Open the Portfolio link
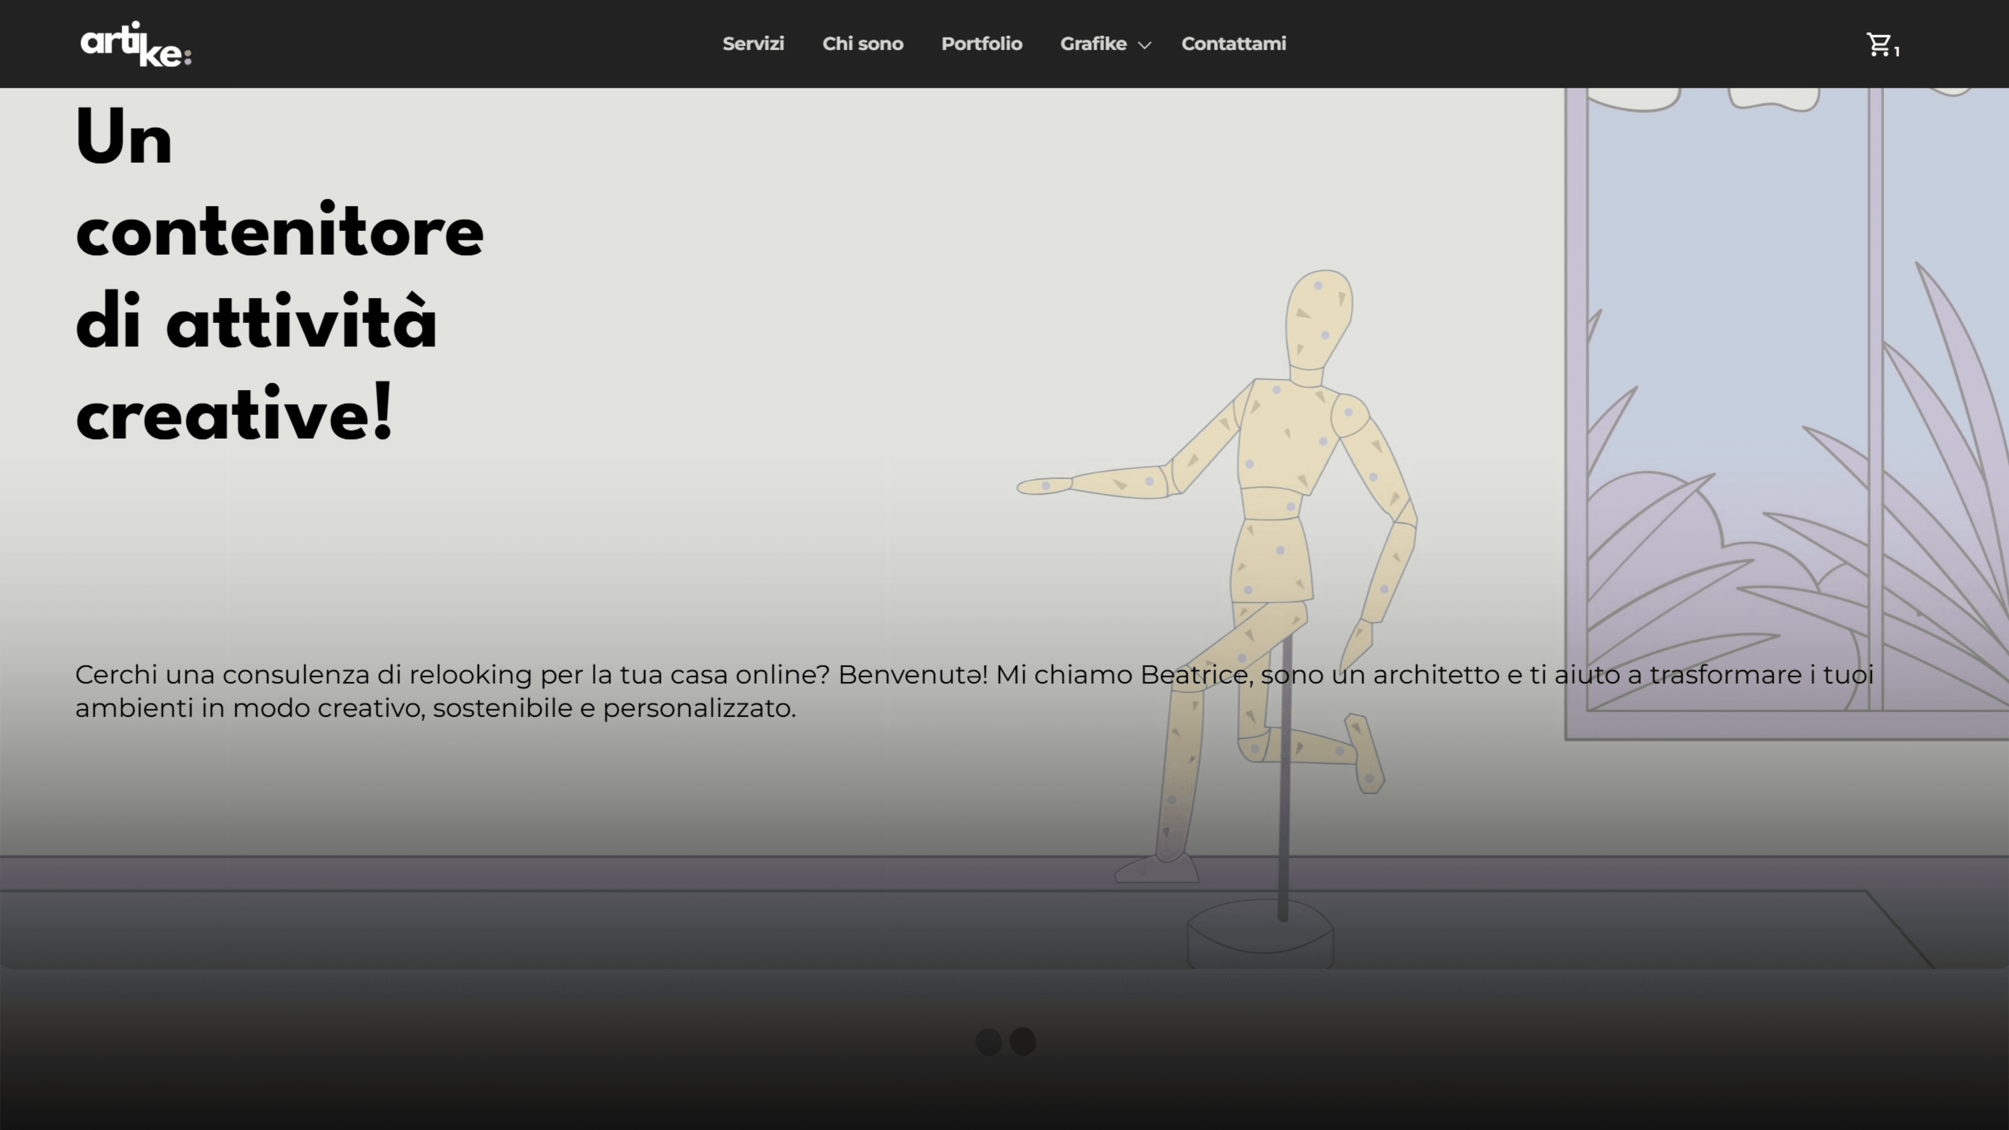Image resolution: width=2009 pixels, height=1130 pixels. click(981, 44)
